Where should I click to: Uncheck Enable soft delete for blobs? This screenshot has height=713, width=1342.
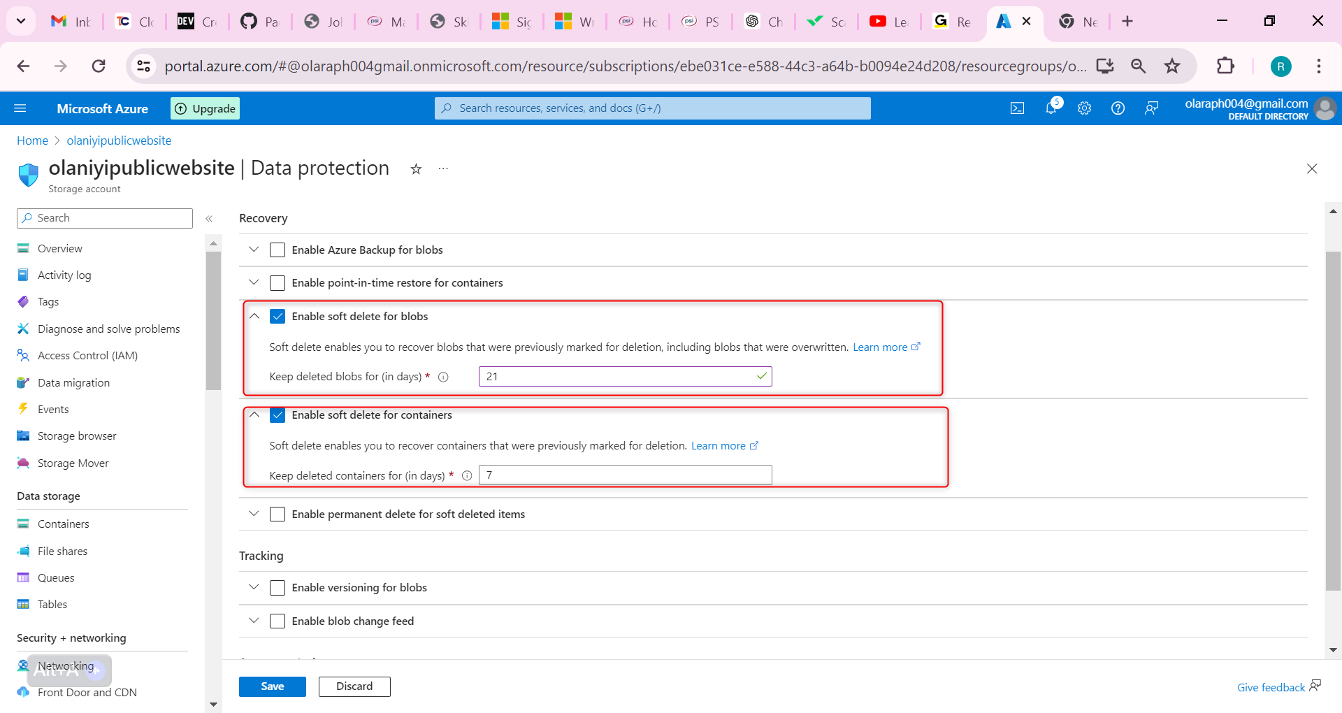277,317
